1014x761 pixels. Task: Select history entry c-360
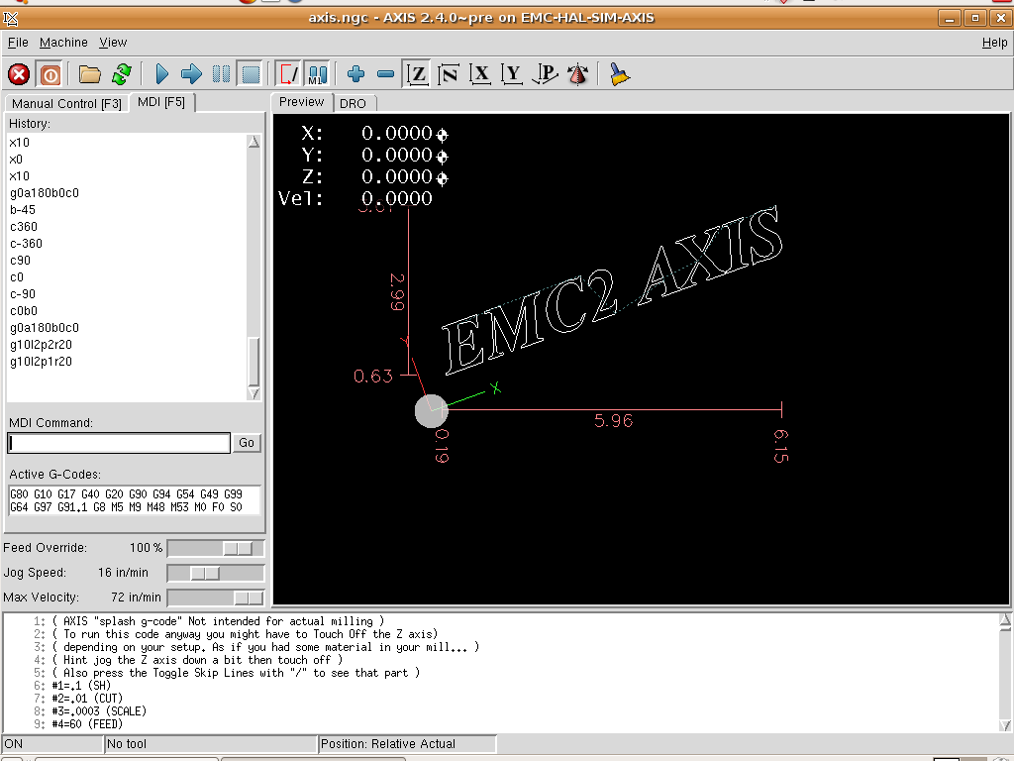[x=27, y=244]
